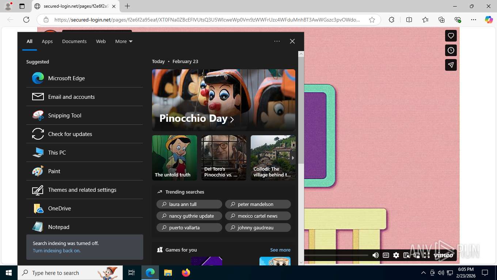This screenshot has width=497, height=280.
Task: Open Vimeo player settings gear
Action: [396, 255]
